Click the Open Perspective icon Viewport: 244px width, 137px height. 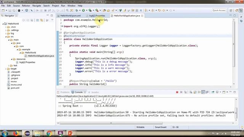click(x=231, y=10)
